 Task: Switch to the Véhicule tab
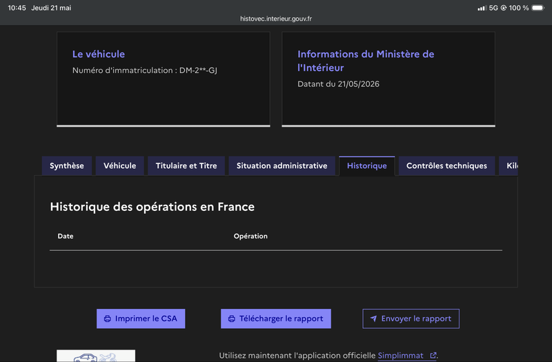119,165
